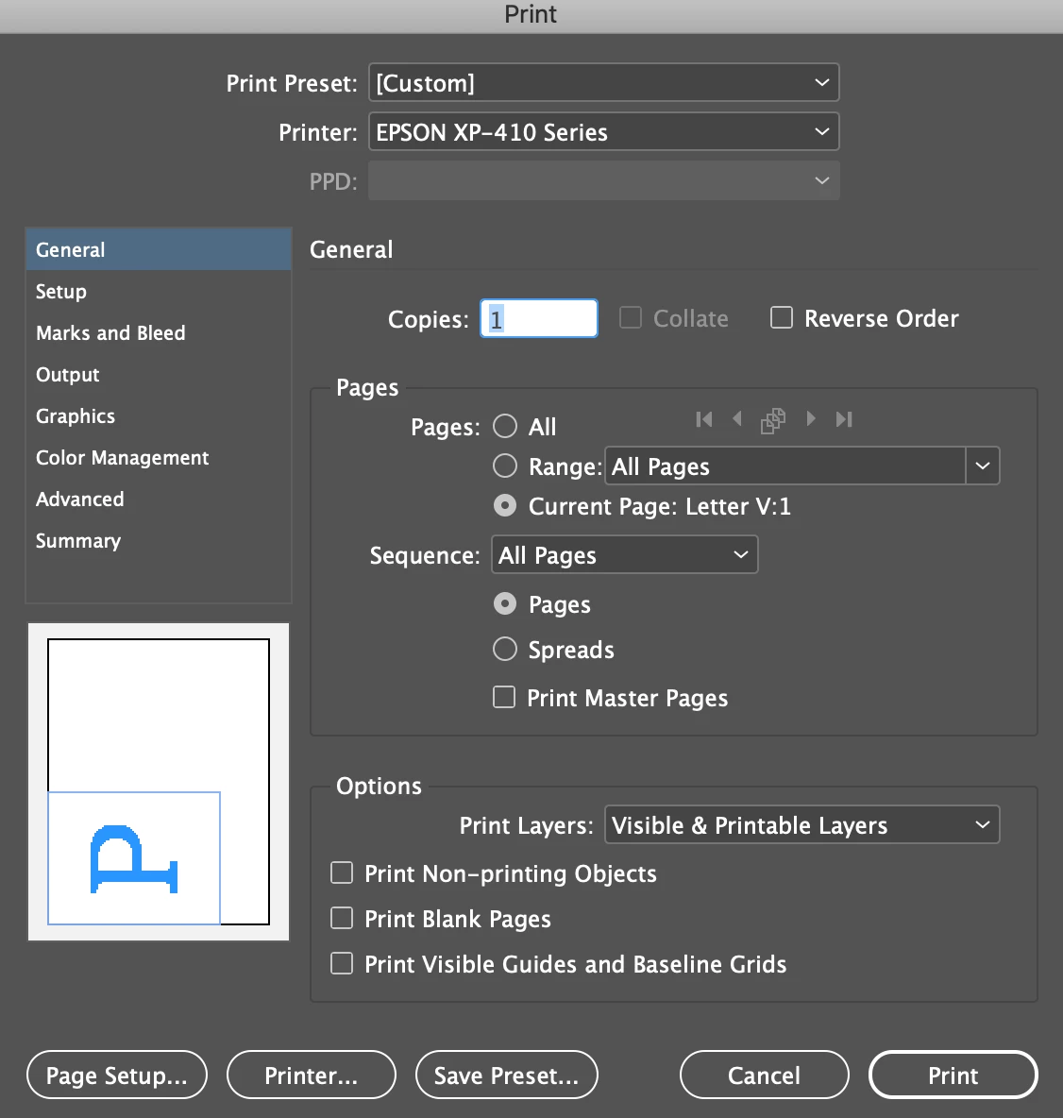Open the Summary category

click(159, 540)
